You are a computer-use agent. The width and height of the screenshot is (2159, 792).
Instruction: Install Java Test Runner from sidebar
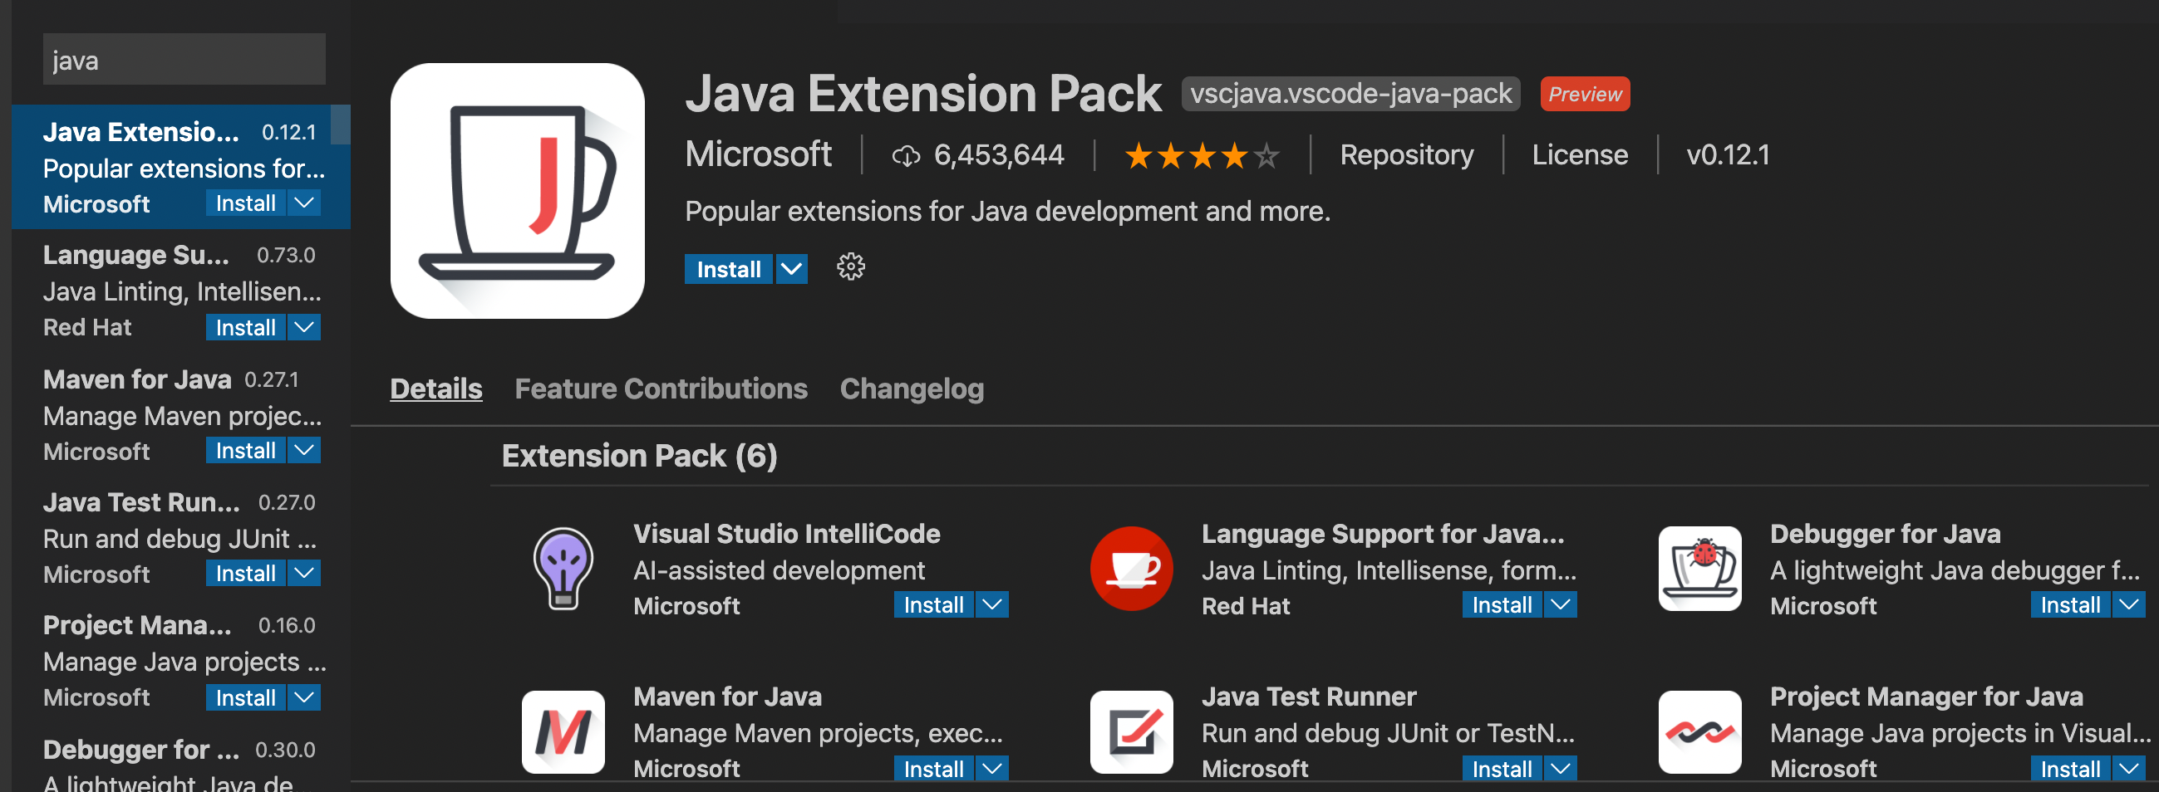tap(246, 574)
